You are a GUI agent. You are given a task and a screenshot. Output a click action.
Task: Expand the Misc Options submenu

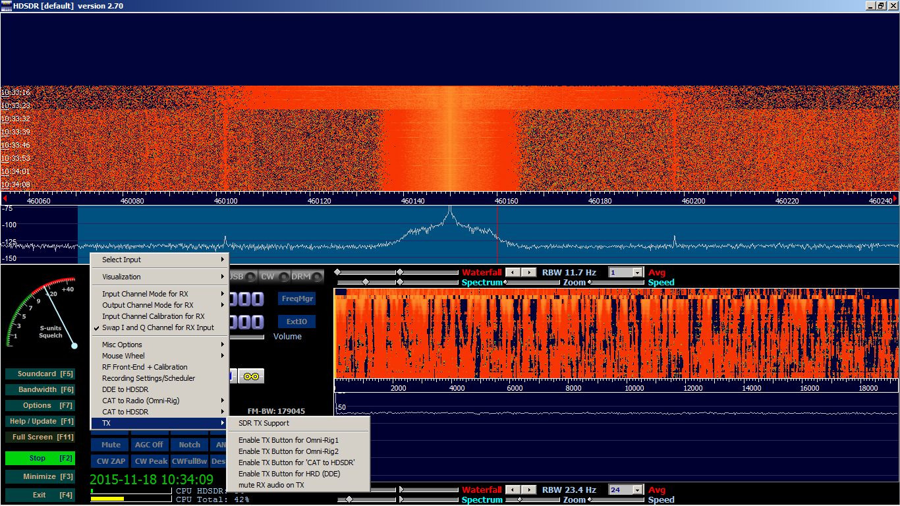click(158, 345)
